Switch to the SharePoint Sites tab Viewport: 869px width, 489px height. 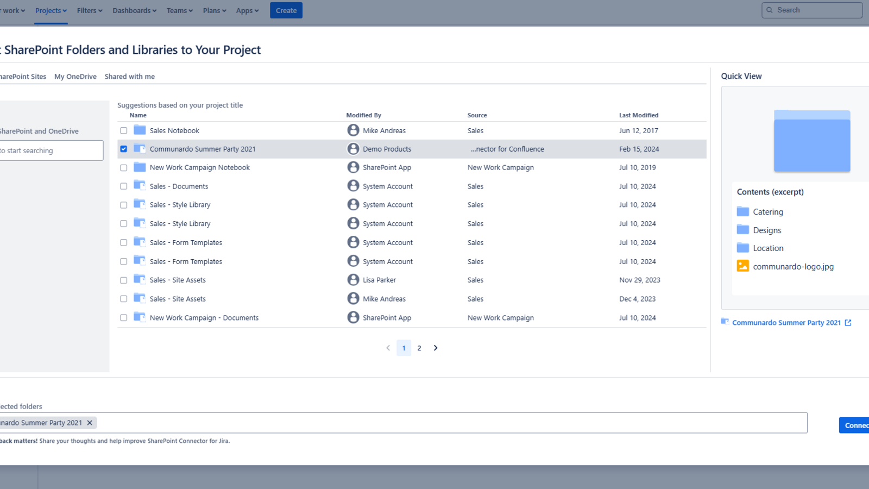tap(23, 77)
